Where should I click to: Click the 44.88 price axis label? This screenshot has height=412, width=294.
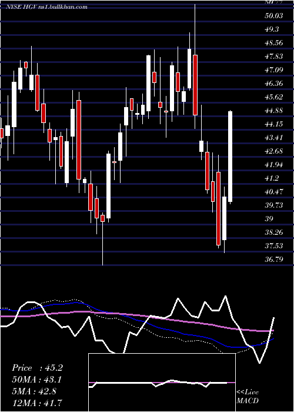(273, 111)
